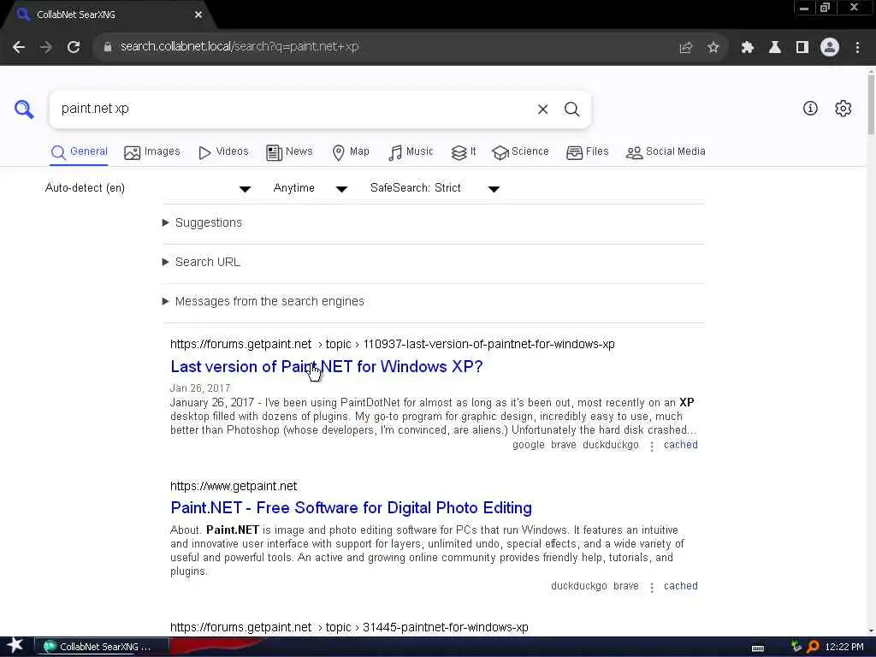
Task: Click the browser forward arrow
Action: pos(46,47)
